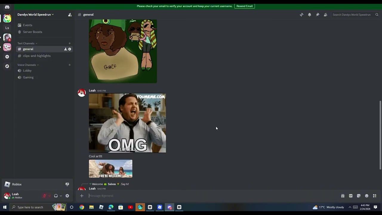This screenshot has width=382, height=215.
Task: Toggle member list visibility
Action: point(326,15)
